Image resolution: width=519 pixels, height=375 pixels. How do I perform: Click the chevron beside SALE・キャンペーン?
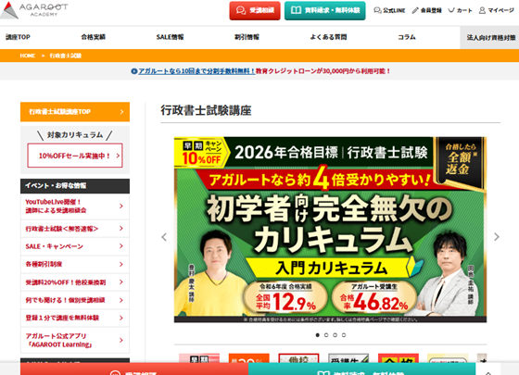coord(121,246)
